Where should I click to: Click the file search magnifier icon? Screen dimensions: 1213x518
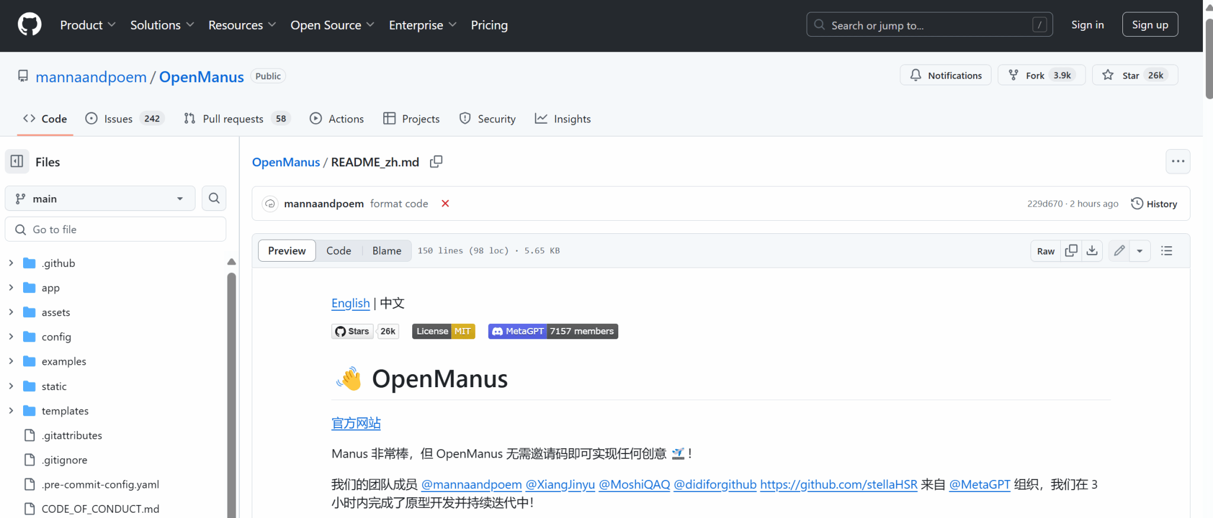(214, 198)
